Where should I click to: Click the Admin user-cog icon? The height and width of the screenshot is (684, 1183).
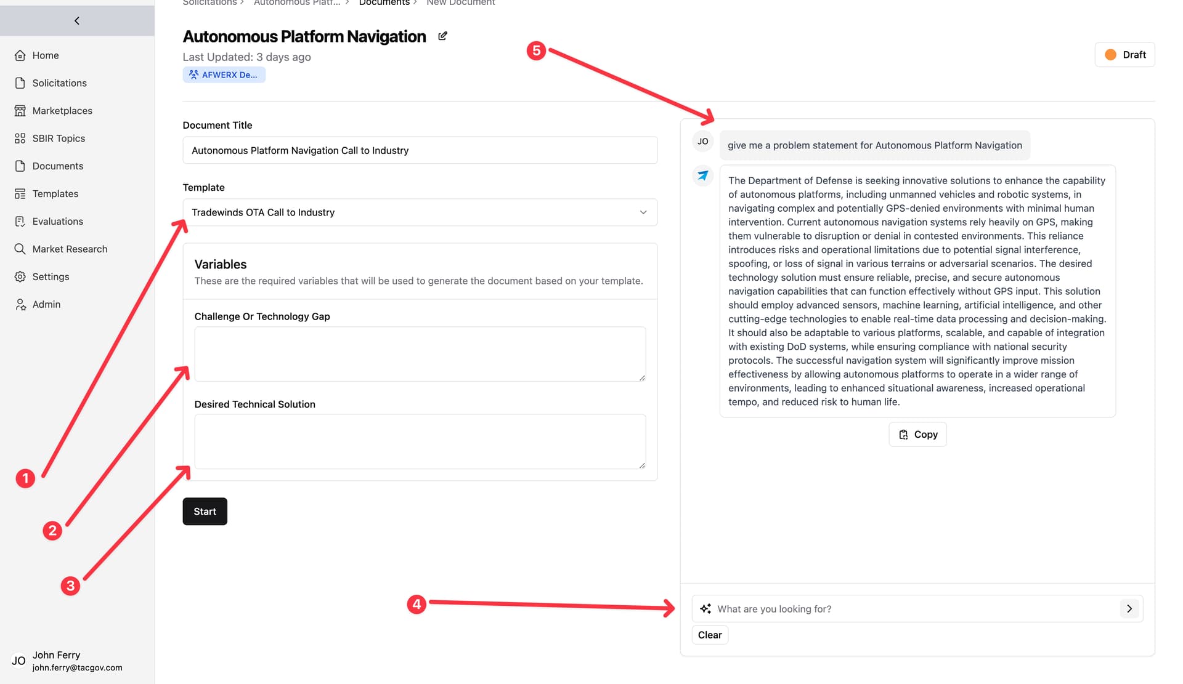pyautogui.click(x=20, y=305)
